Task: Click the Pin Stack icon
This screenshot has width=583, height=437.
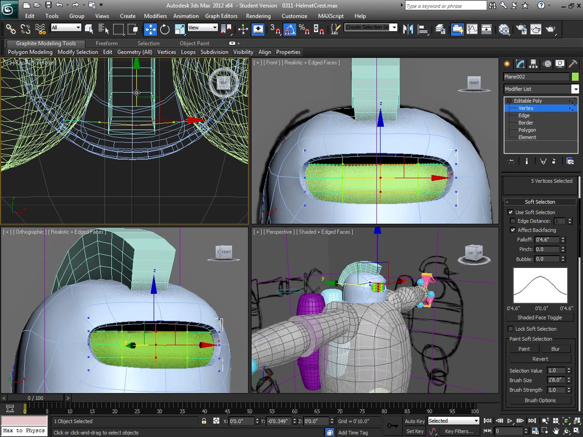Action: click(511, 161)
